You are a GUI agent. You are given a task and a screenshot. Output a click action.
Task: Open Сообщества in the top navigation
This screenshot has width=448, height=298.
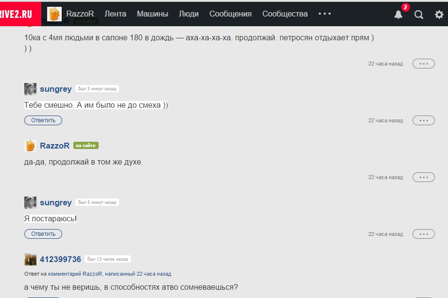coord(285,14)
